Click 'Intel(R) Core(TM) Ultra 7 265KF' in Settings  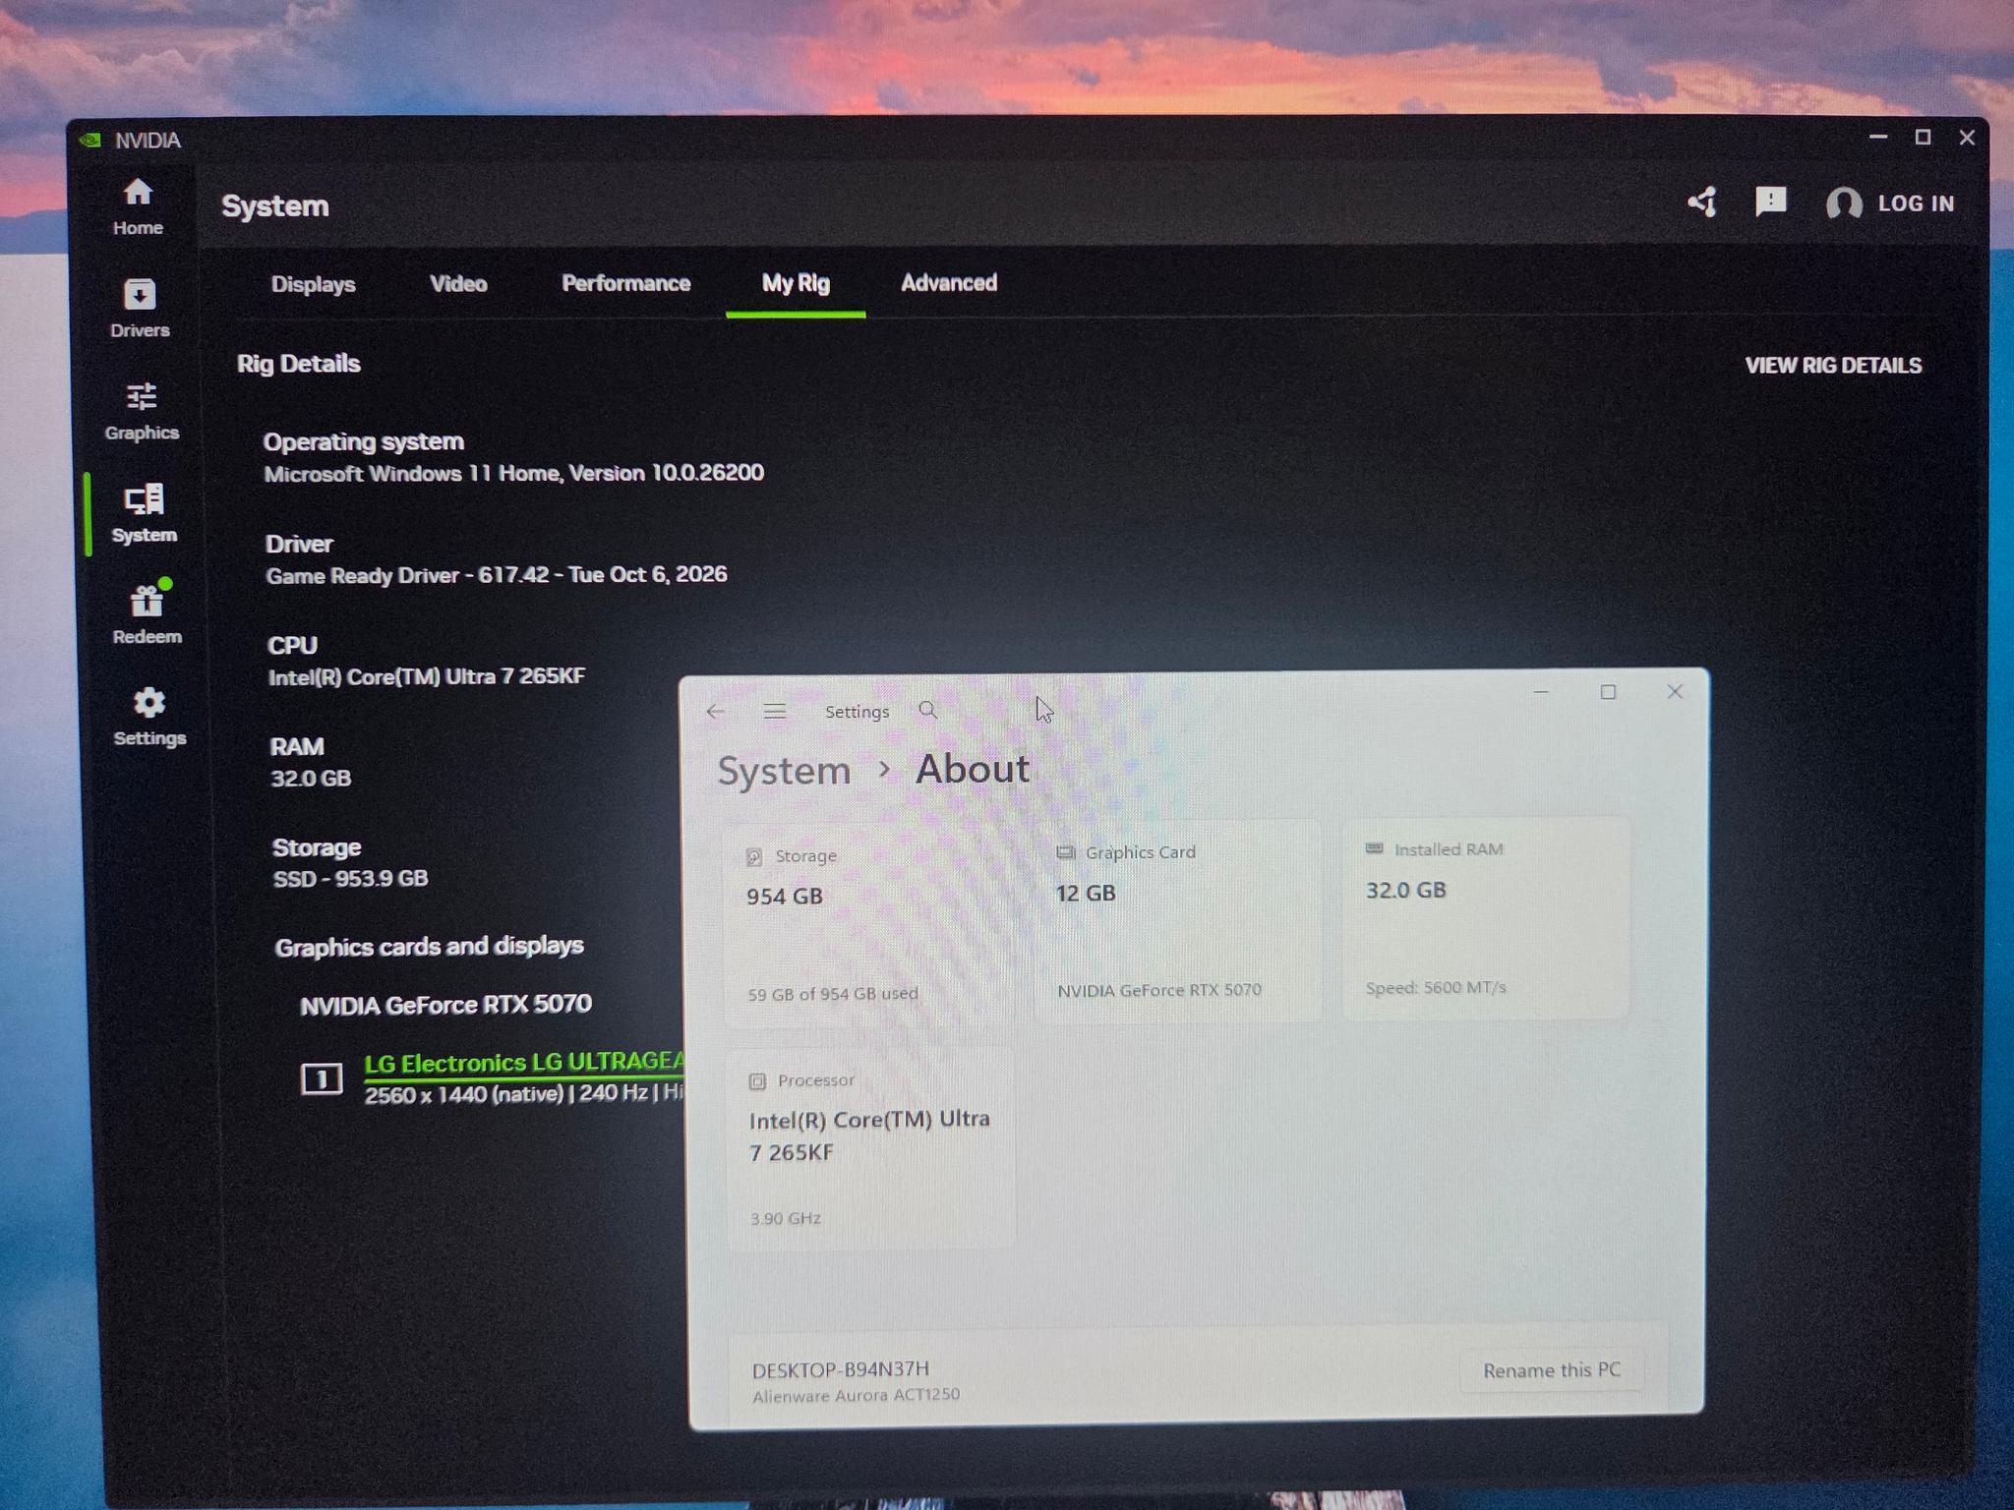click(869, 1135)
